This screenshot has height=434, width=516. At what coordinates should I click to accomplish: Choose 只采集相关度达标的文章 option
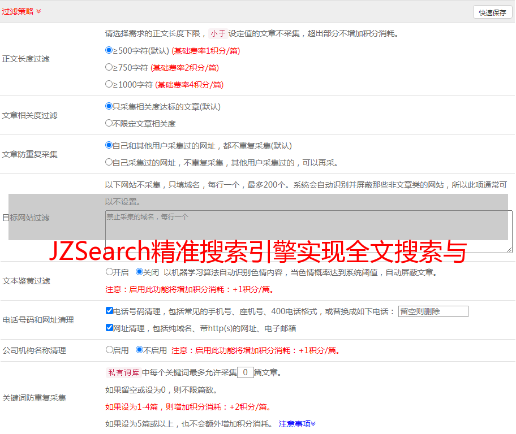pos(109,106)
